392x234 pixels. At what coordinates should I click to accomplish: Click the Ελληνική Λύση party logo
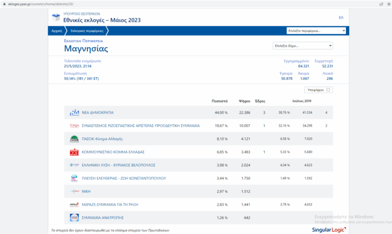pyautogui.click(x=74, y=165)
